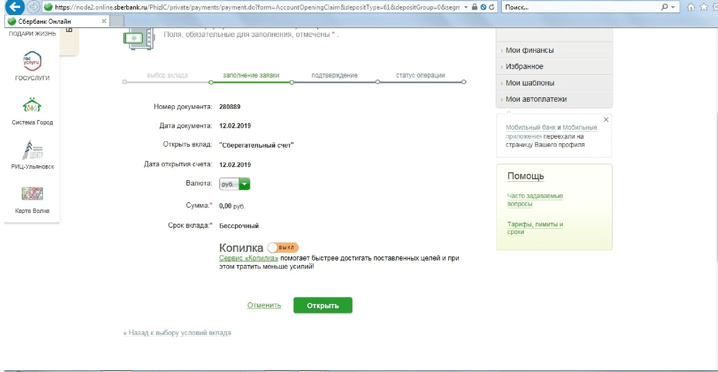Screen dimensions: 718x372
Task: Click the refresh page icon
Action: pyautogui.click(x=492, y=7)
